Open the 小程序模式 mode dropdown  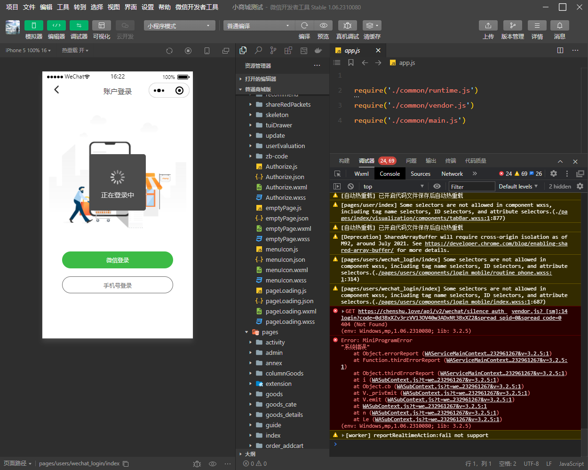point(180,25)
